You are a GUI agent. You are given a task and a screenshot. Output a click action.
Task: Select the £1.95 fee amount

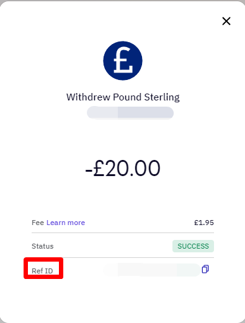204,223
